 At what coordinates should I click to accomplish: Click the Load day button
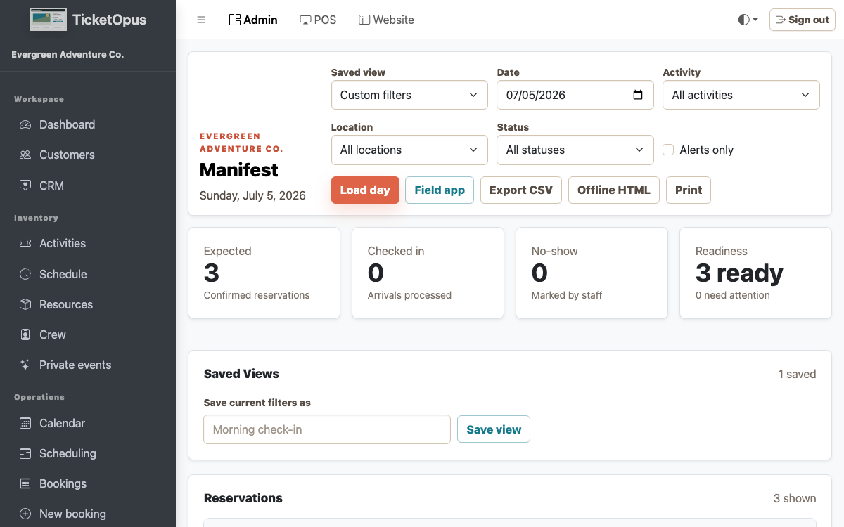click(366, 190)
